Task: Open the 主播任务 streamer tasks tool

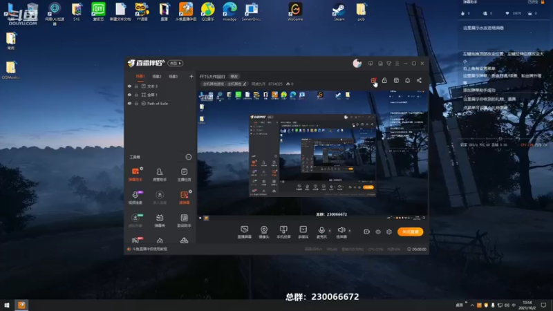Action: pyautogui.click(x=184, y=174)
